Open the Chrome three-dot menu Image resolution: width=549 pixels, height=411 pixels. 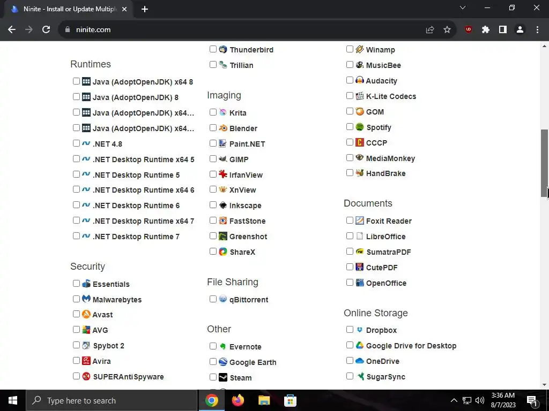click(537, 30)
